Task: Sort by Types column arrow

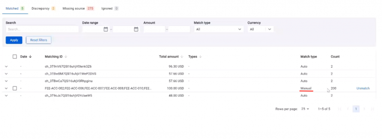Action: point(200,57)
